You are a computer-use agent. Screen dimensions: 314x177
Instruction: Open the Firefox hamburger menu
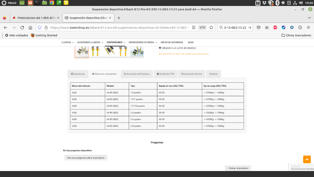[x=308, y=28]
